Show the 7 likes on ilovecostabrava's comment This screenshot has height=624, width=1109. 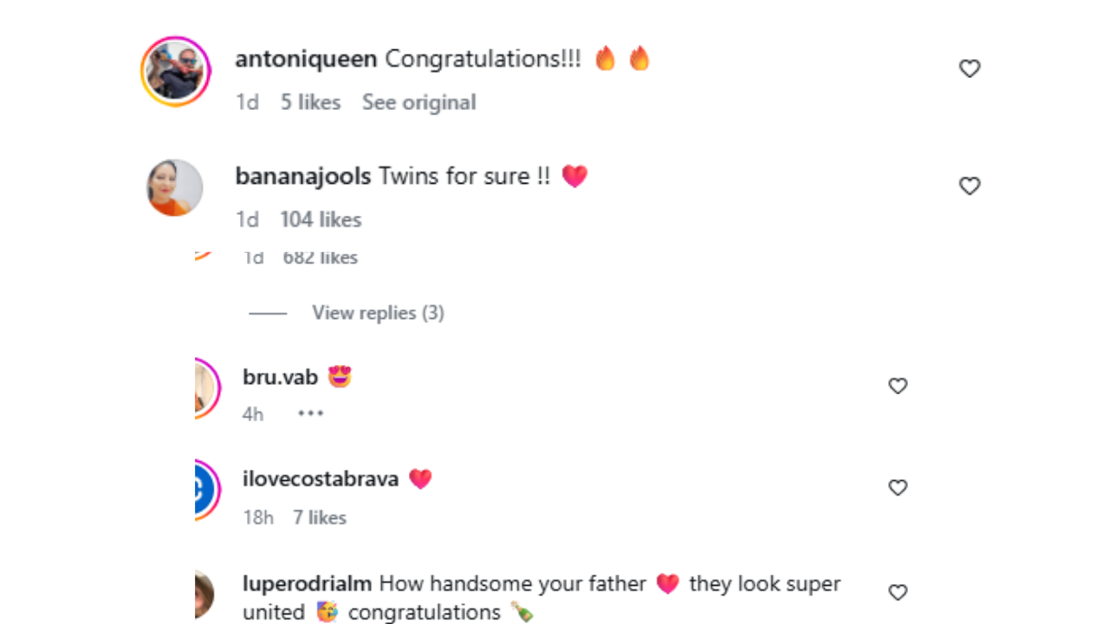pyautogui.click(x=319, y=517)
